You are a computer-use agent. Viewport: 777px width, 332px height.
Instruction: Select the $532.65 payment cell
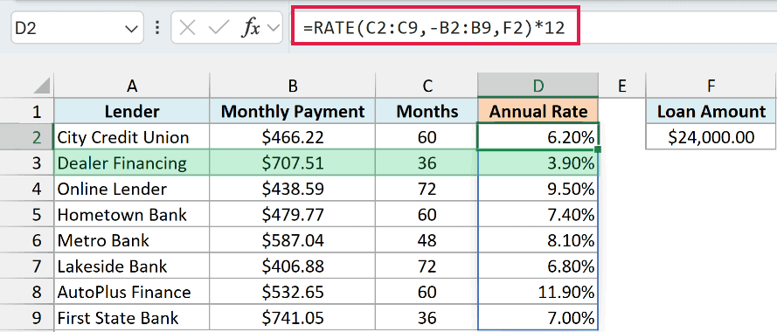coord(293,292)
